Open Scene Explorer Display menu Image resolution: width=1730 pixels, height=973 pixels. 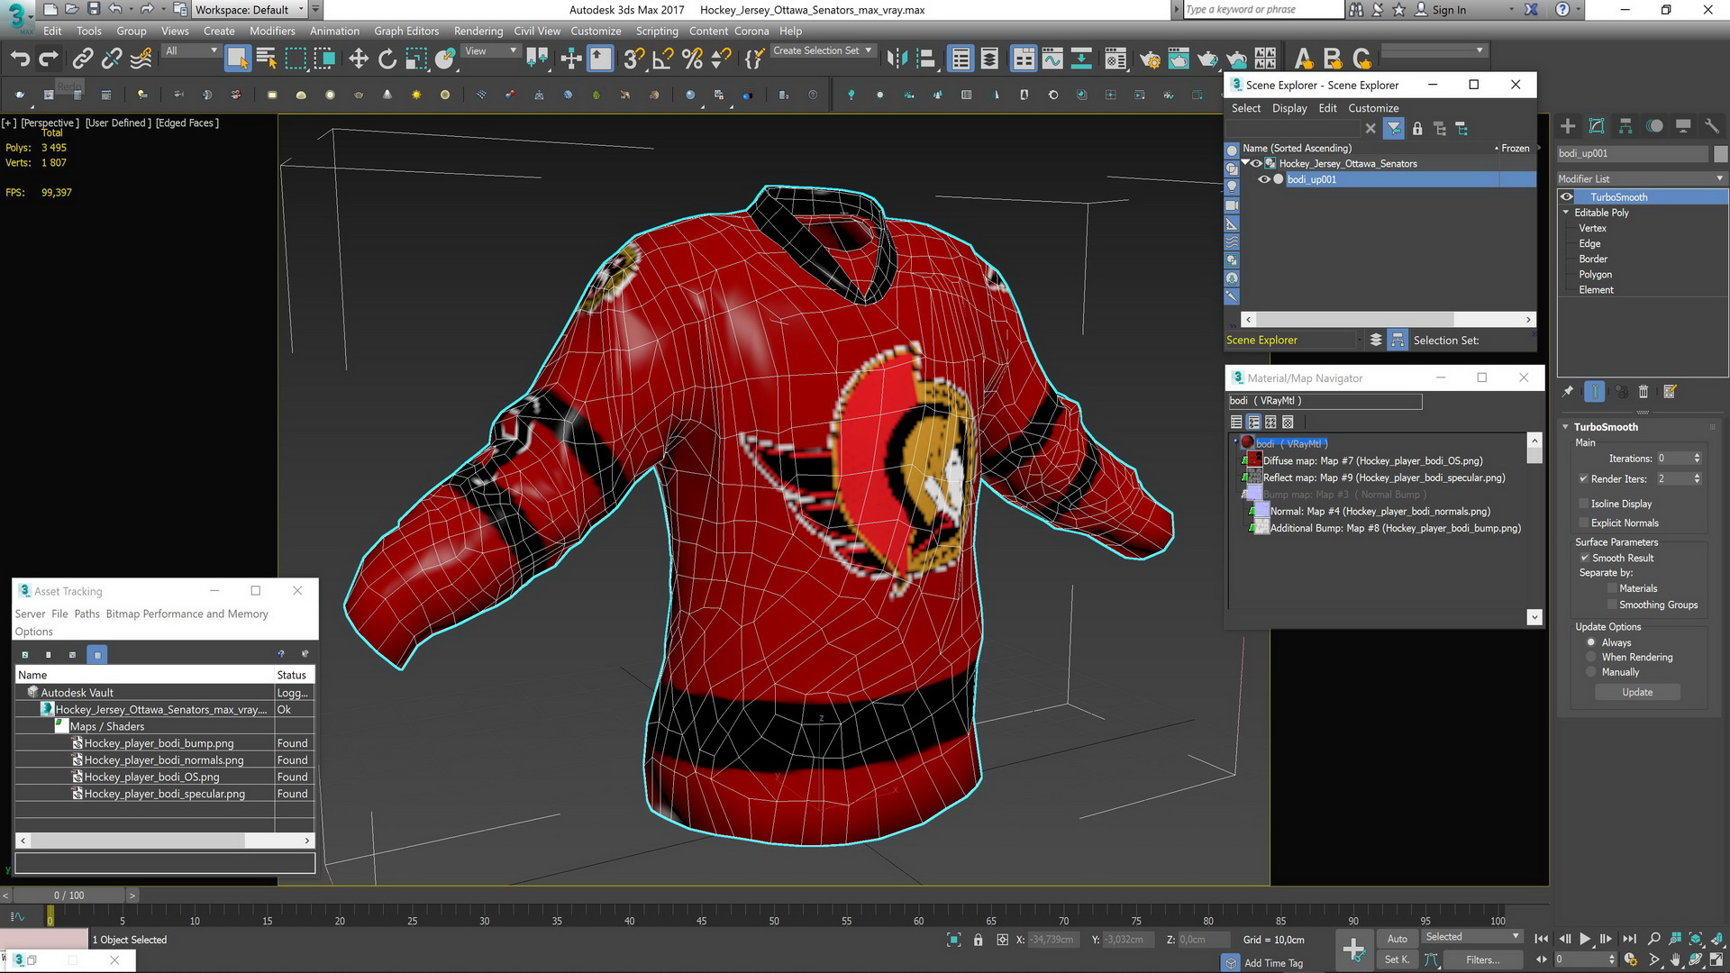(x=1289, y=108)
